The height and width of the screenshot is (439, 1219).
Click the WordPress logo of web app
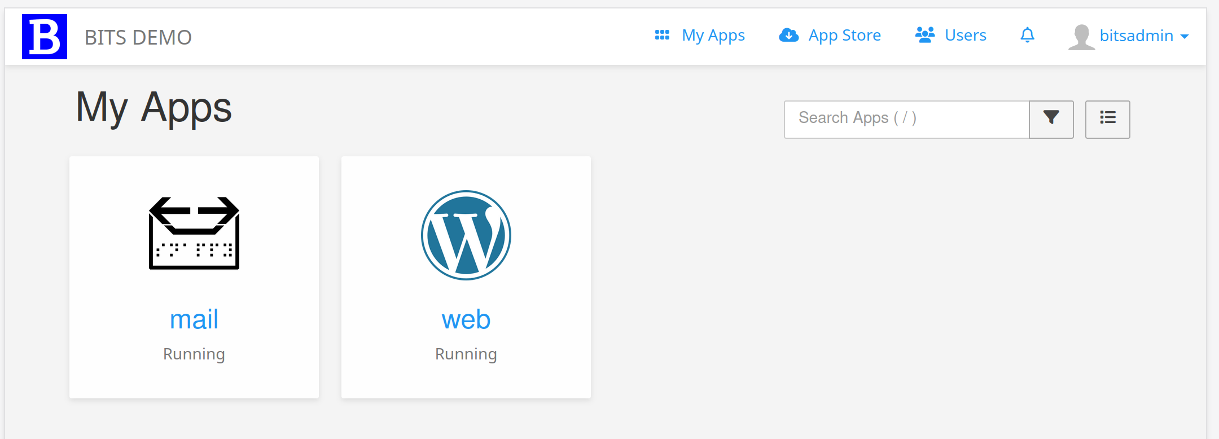coord(466,235)
